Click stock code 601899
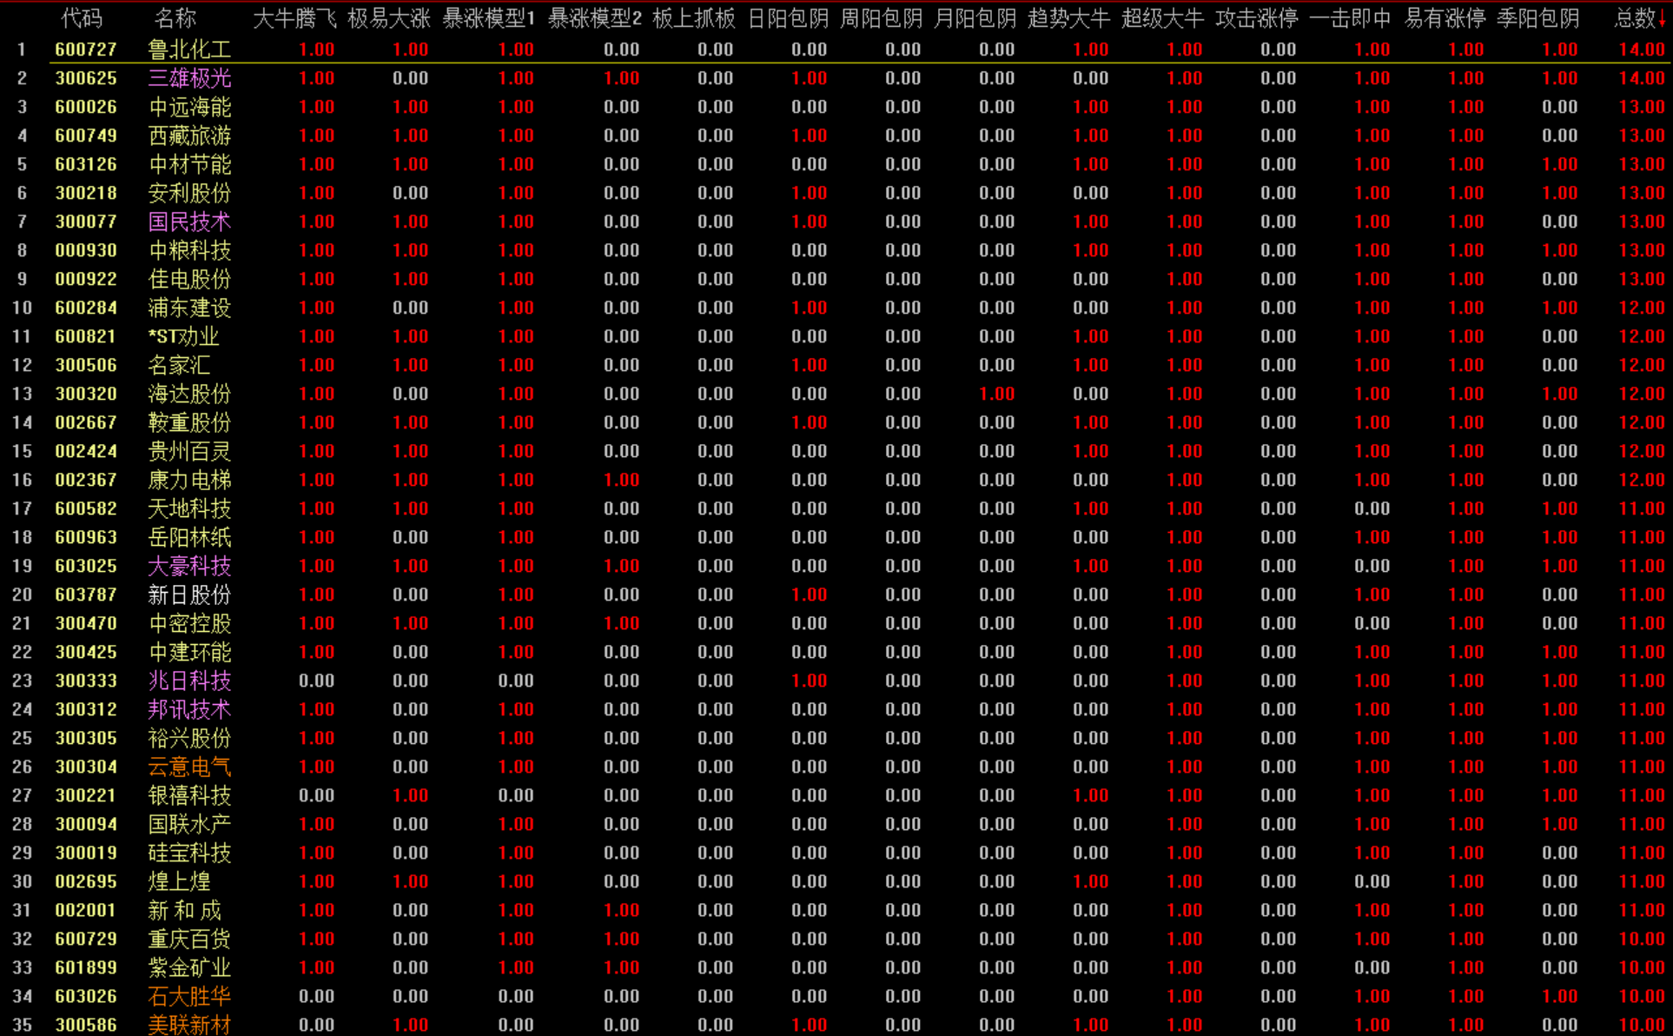This screenshot has width=1673, height=1036. [86, 967]
